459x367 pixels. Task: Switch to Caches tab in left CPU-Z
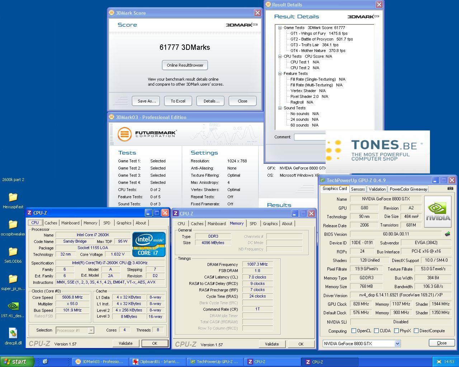click(x=51, y=223)
